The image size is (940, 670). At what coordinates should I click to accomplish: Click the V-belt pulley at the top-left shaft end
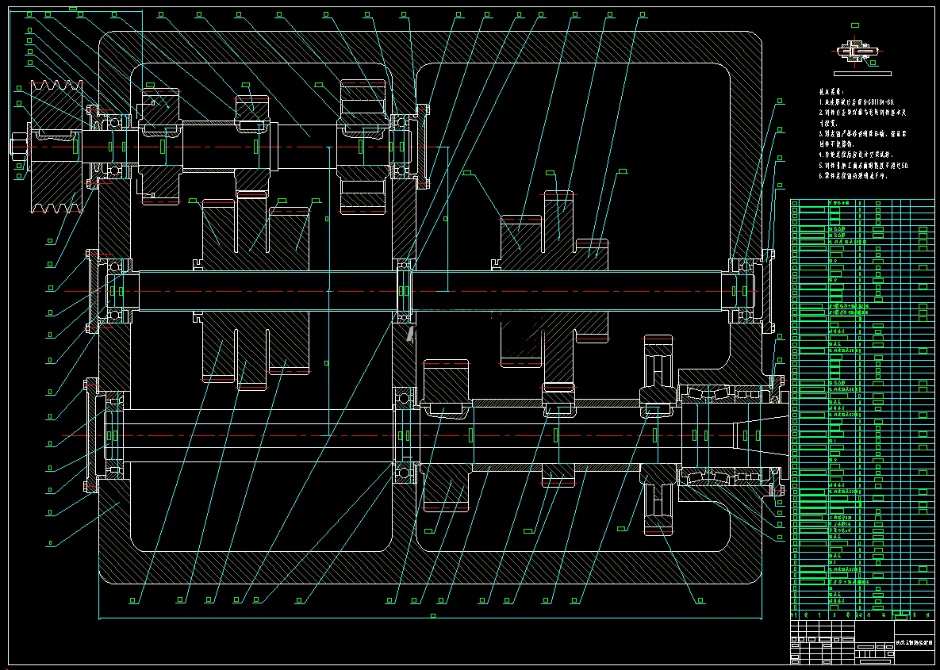pyautogui.click(x=57, y=146)
